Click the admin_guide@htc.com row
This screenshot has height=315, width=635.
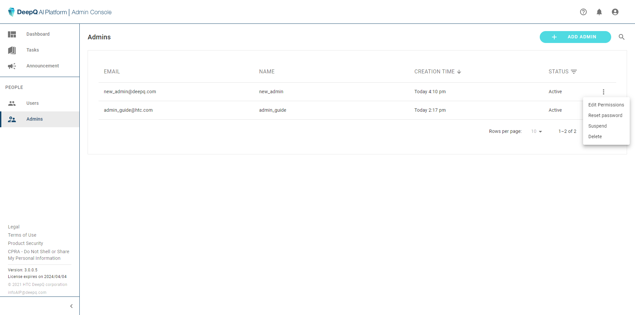[x=128, y=110]
